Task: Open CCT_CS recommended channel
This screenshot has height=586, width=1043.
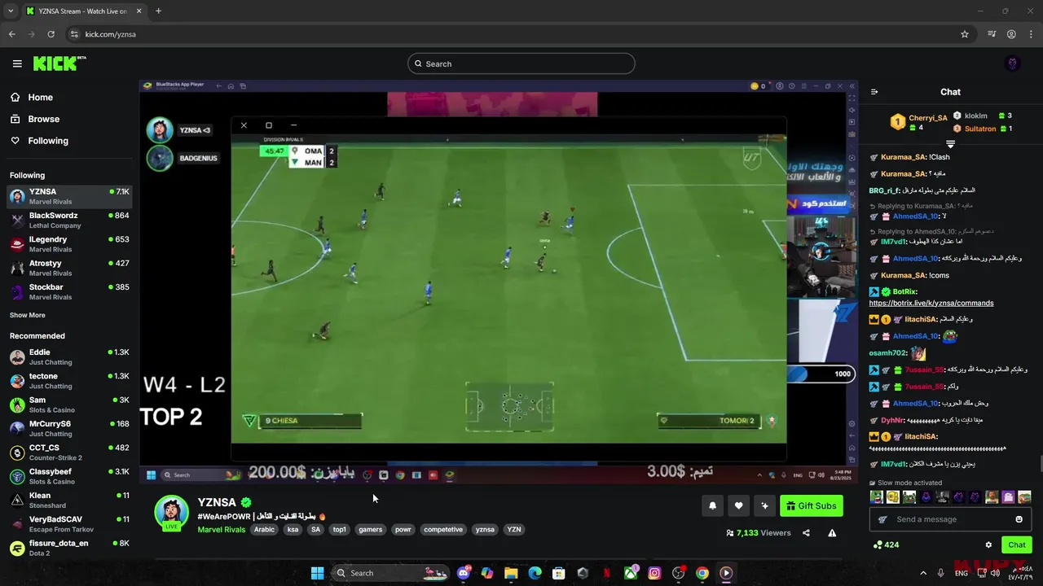Action: click(x=69, y=453)
